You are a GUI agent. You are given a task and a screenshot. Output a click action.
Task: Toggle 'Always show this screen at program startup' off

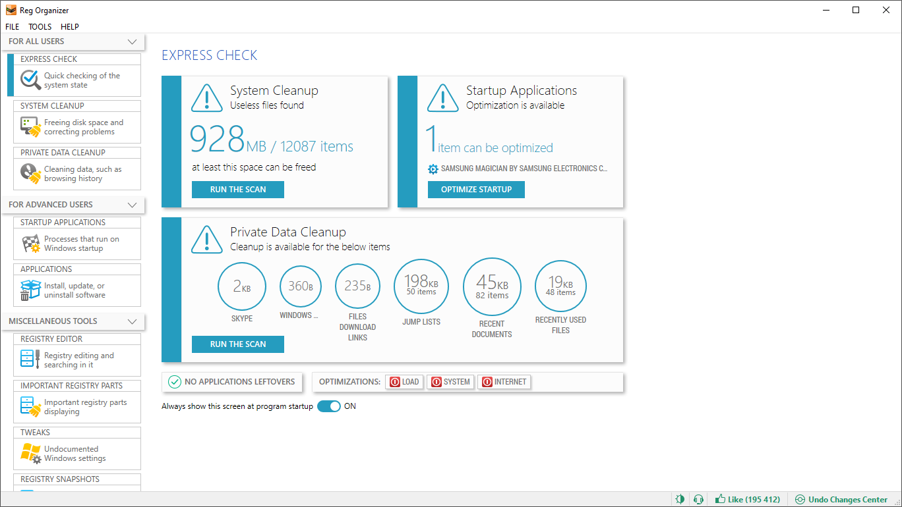pyautogui.click(x=328, y=406)
